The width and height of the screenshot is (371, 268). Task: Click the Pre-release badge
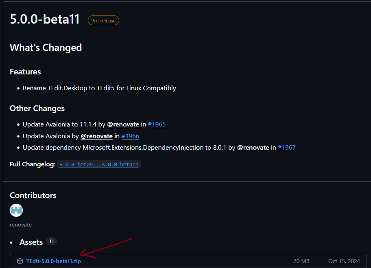tap(103, 20)
